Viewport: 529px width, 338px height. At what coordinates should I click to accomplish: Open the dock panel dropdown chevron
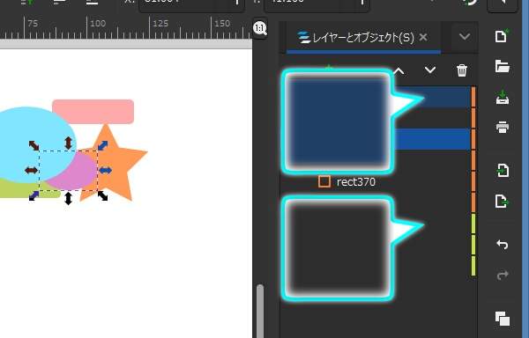(x=465, y=36)
